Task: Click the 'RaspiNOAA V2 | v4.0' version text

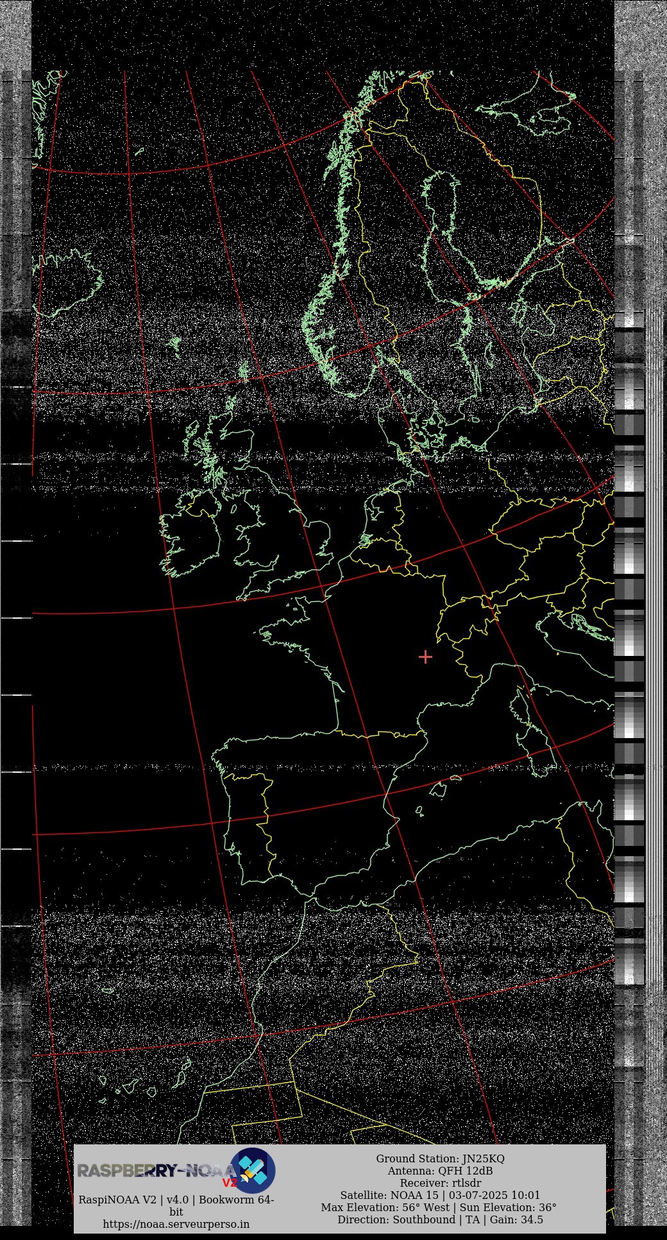Action: pos(176,1205)
